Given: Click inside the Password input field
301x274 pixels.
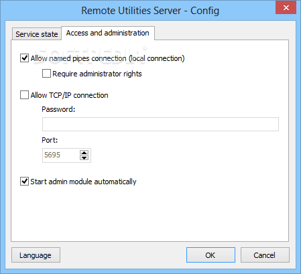Looking at the screenshot, I should pos(160,124).
